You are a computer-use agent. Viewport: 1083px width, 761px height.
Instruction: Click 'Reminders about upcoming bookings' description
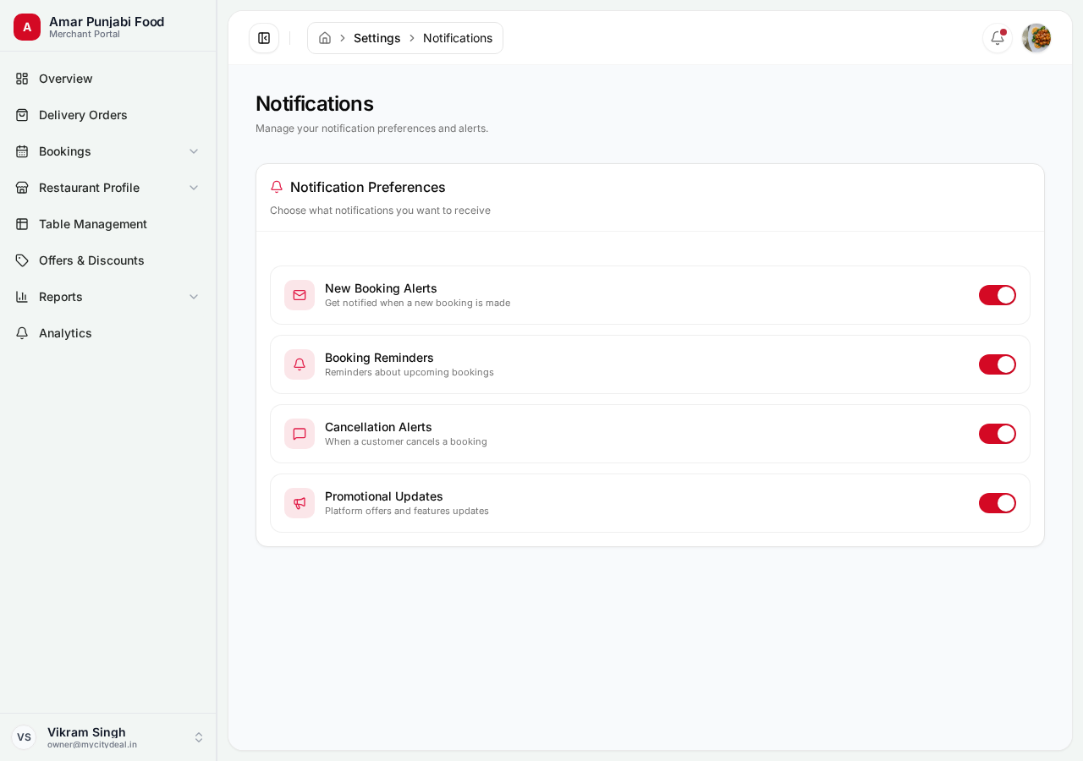click(x=410, y=372)
